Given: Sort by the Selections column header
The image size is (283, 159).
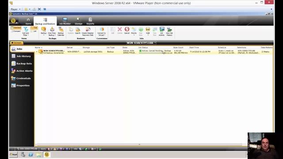Looking at the screenshot, I should click(241, 47).
